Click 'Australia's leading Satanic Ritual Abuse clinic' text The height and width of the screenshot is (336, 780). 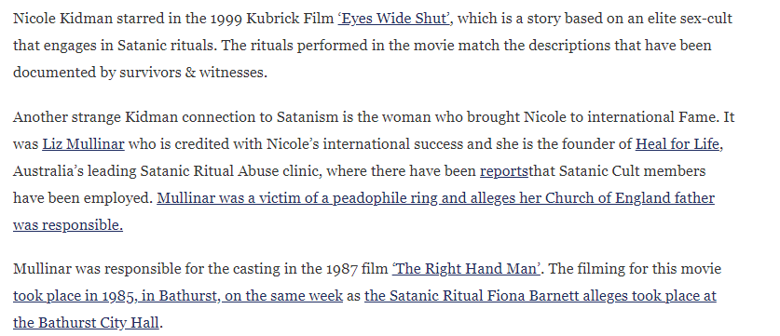166,171
